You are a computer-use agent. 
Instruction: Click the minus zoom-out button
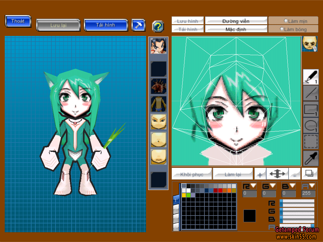(x=295, y=174)
